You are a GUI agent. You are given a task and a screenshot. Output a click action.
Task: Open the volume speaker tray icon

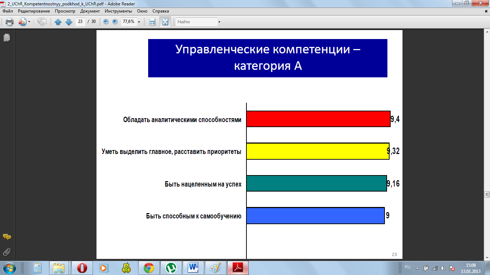pos(443,268)
